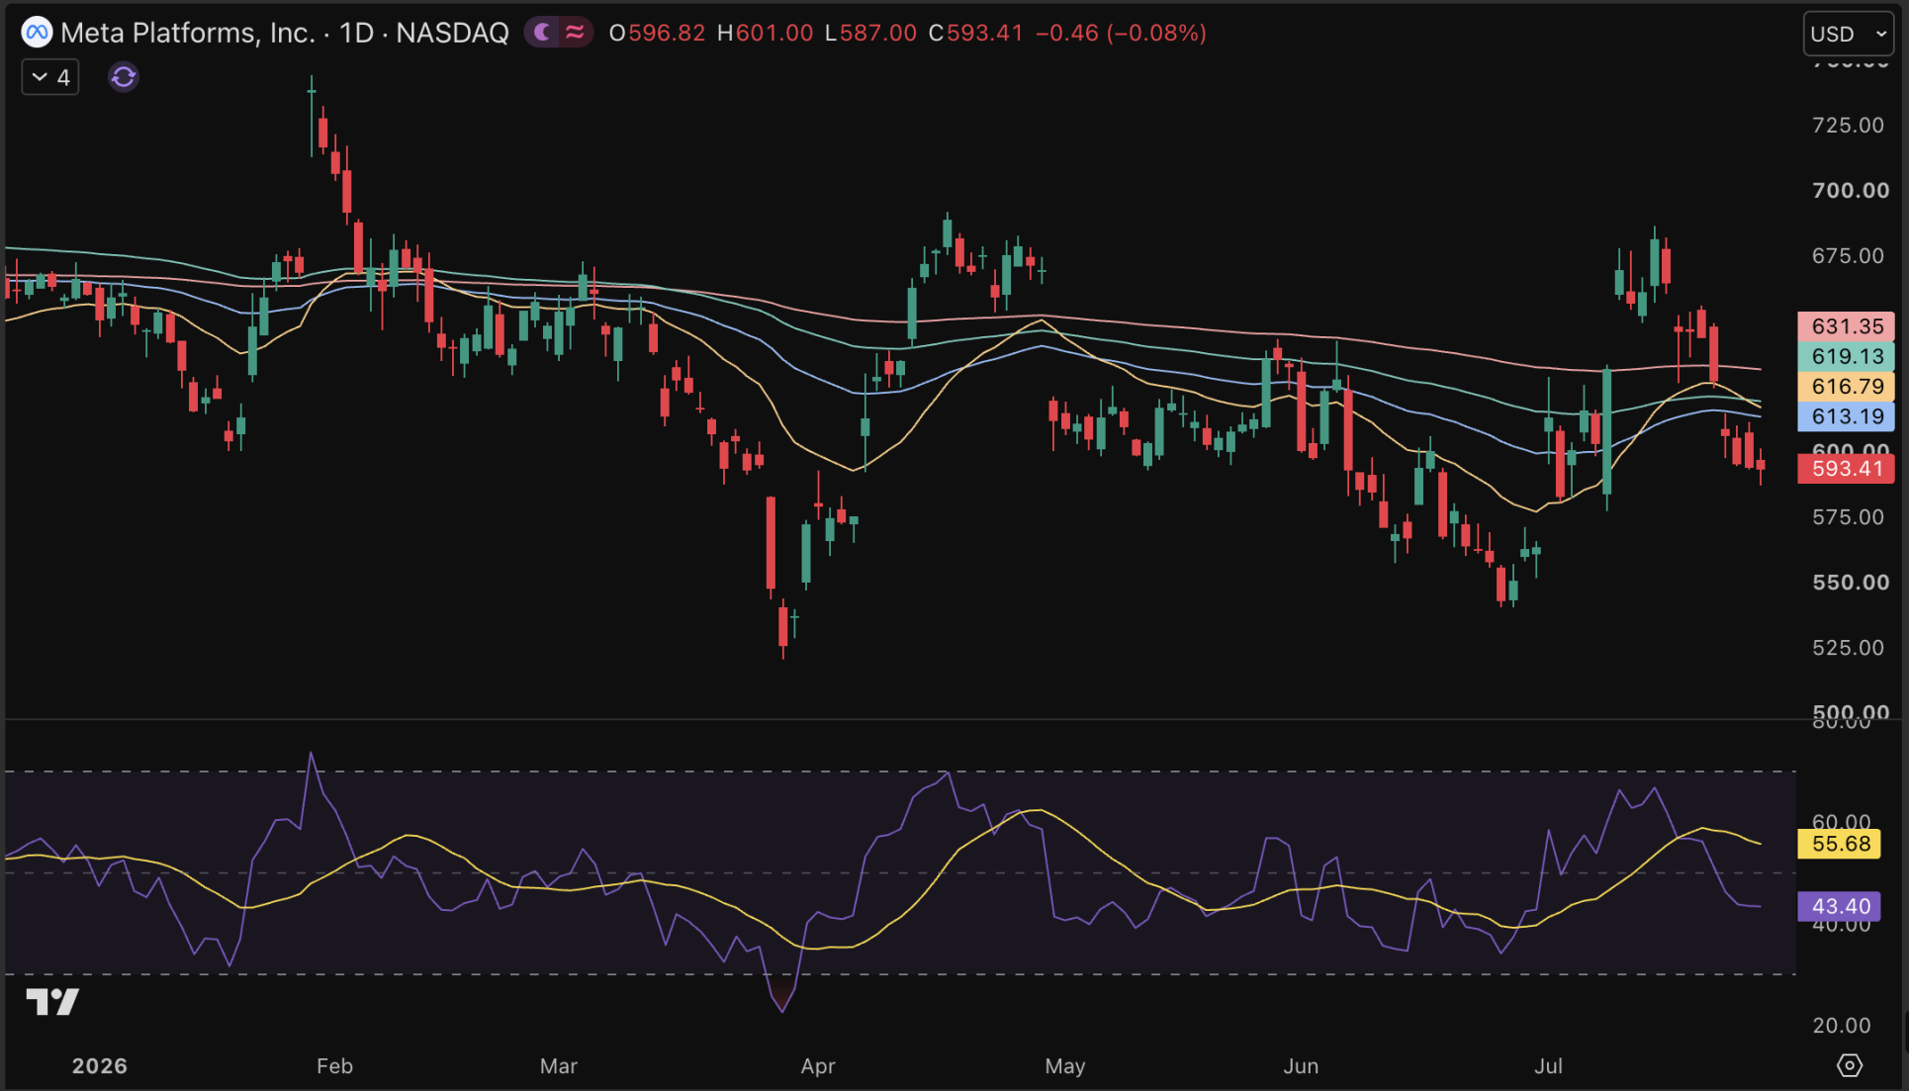Click the Meta Platforms logo icon
Viewport: 1909px width, 1091px height.
pyautogui.click(x=37, y=33)
